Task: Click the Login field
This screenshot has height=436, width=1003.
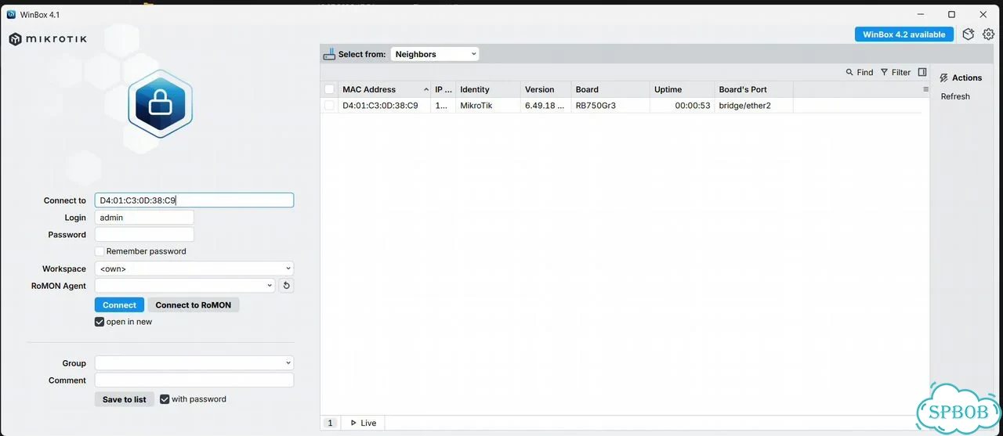Action: pyautogui.click(x=144, y=218)
